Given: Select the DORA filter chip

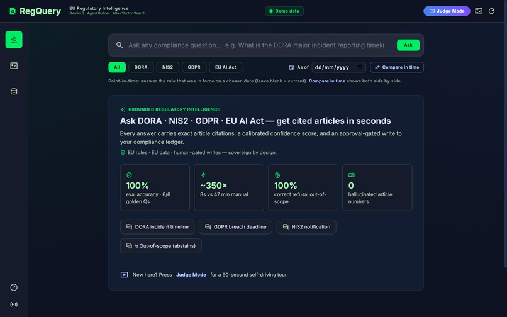Looking at the screenshot, I should (141, 67).
